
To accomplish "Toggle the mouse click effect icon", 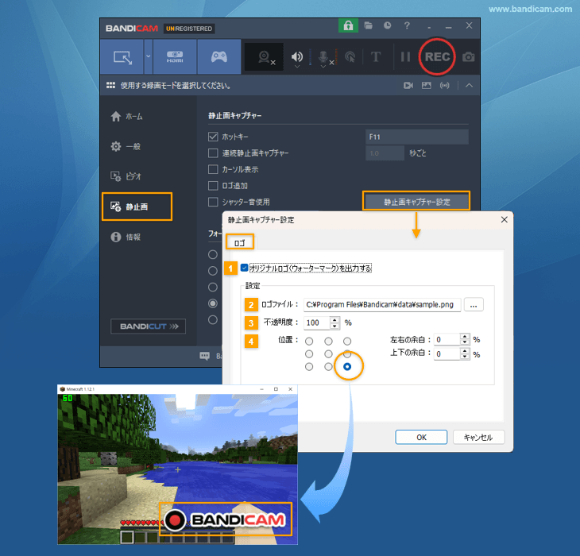I will [x=350, y=57].
